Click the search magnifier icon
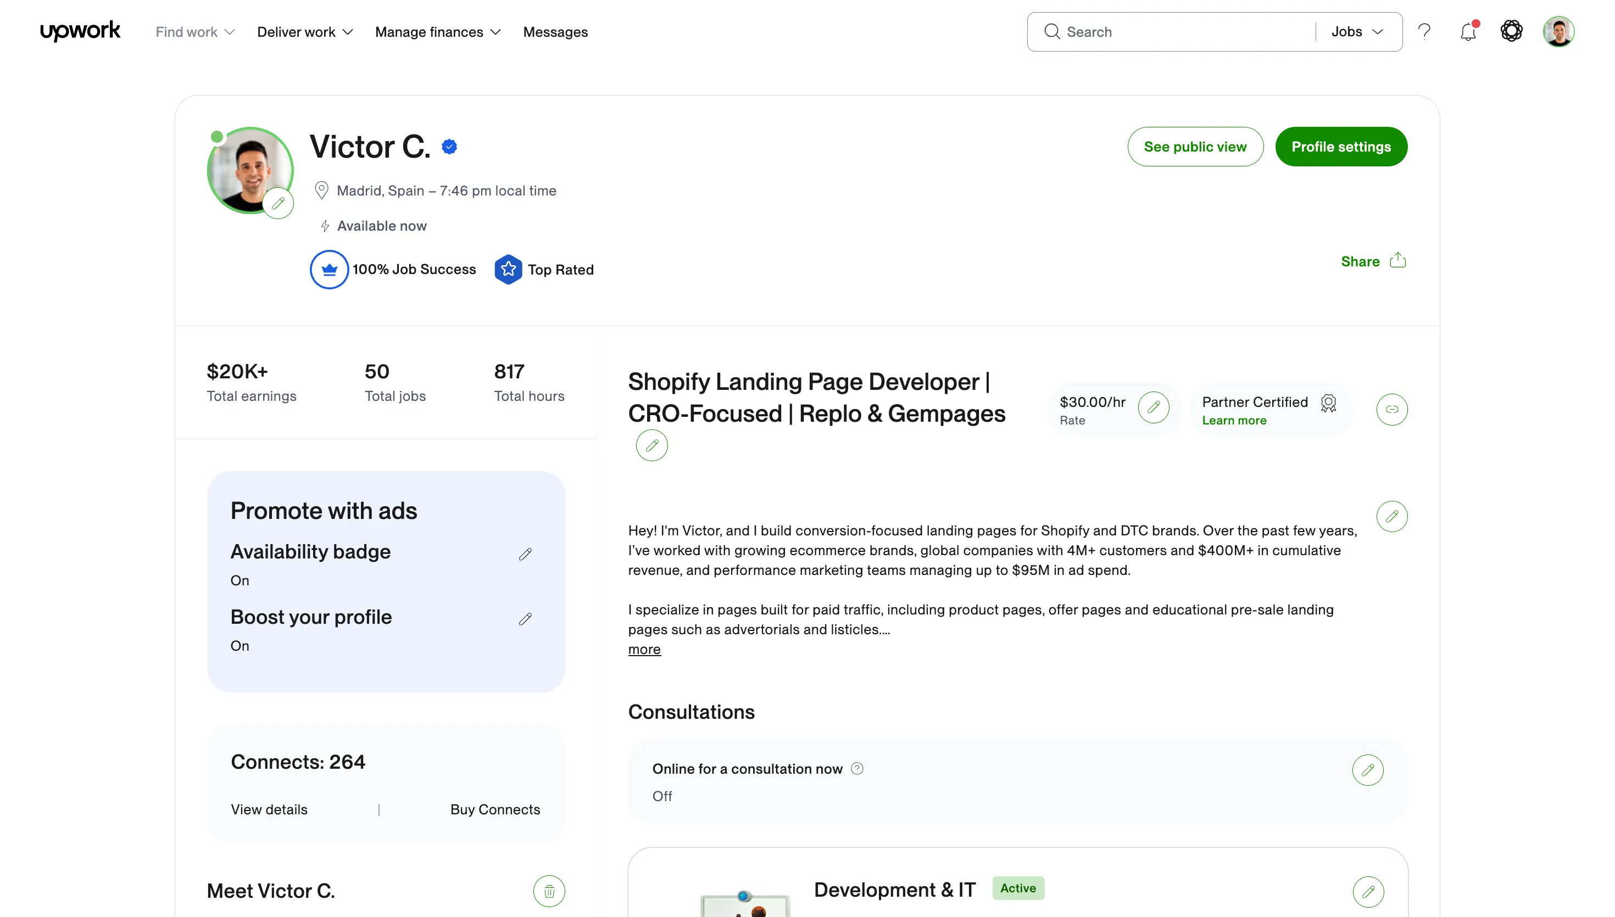Viewport: 1615px width, 917px height. 1052,31
